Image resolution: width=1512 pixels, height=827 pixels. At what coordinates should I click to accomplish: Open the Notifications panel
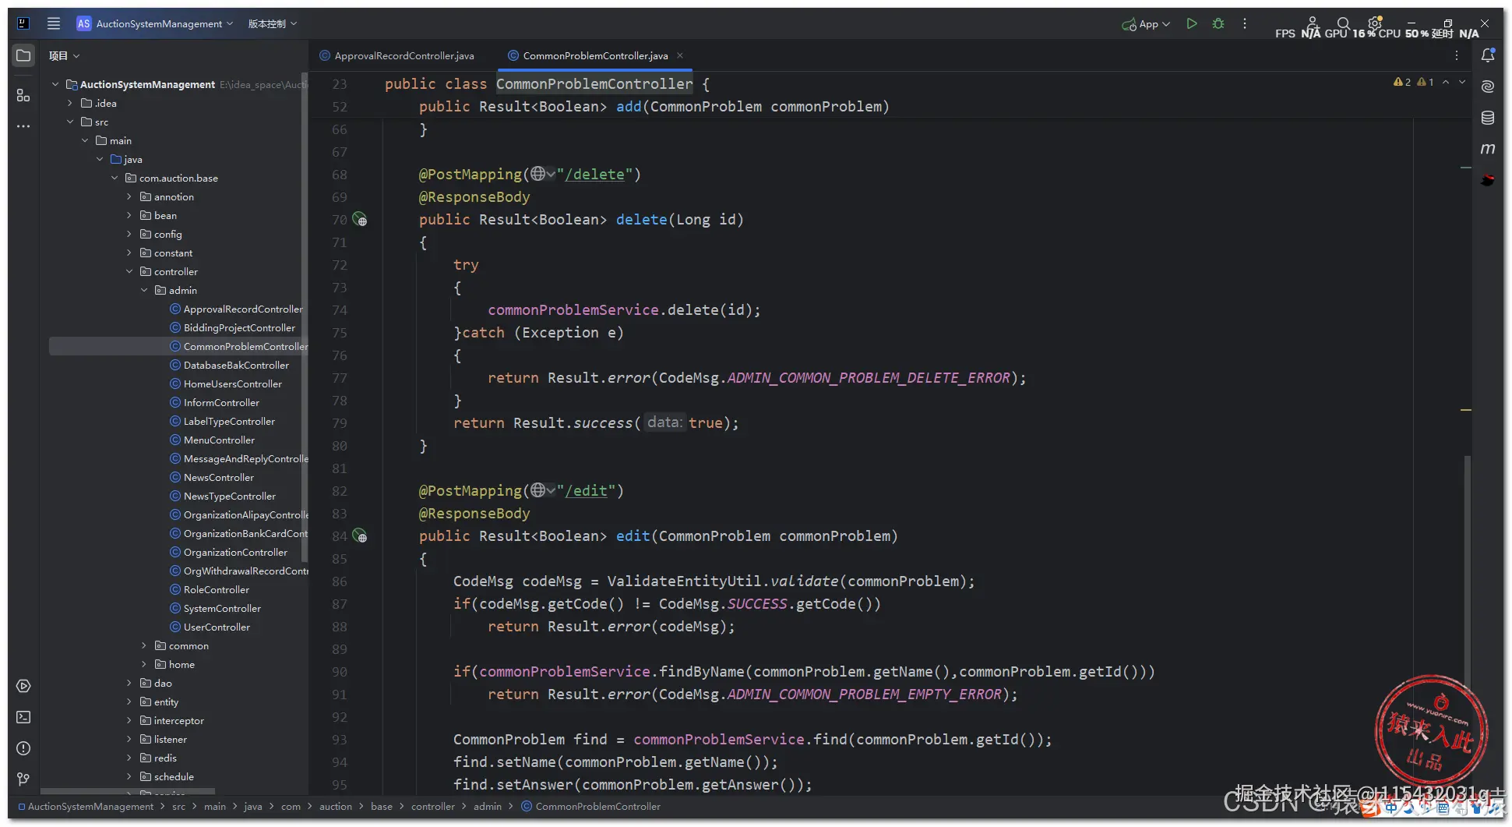pos(1488,55)
